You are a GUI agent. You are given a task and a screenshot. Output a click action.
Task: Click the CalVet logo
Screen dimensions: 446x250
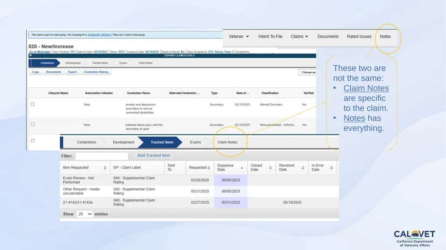pyautogui.click(x=415, y=238)
